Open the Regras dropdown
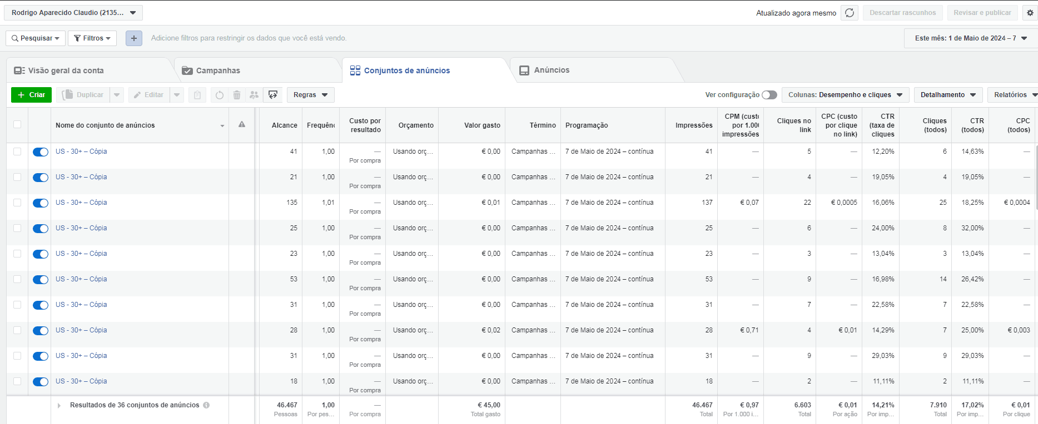1038x424 pixels. (x=311, y=95)
